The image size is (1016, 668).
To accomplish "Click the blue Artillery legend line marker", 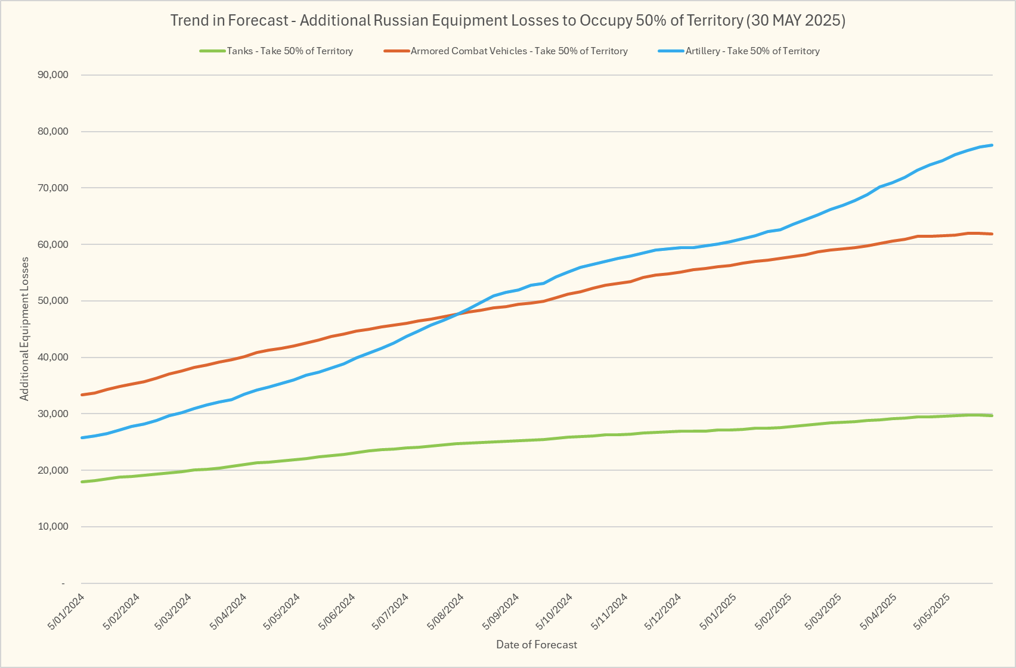I will [671, 51].
